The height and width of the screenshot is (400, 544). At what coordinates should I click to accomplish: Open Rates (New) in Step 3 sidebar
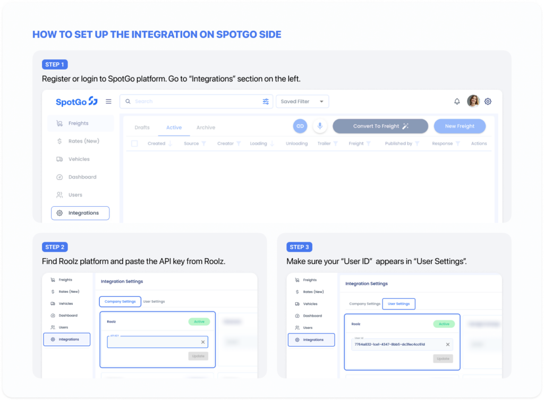pyautogui.click(x=310, y=292)
